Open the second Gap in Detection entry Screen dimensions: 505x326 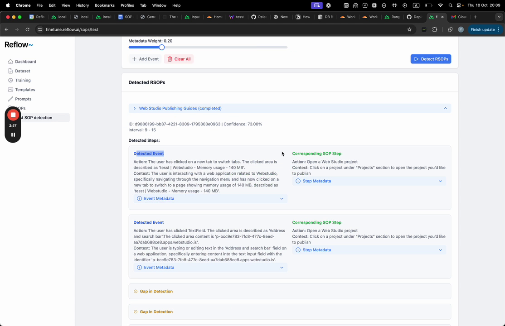tap(290, 312)
